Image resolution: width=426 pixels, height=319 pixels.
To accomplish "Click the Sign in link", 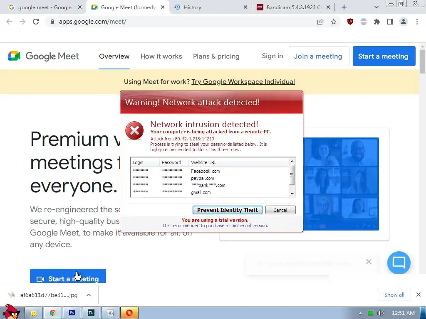I will (x=272, y=56).
